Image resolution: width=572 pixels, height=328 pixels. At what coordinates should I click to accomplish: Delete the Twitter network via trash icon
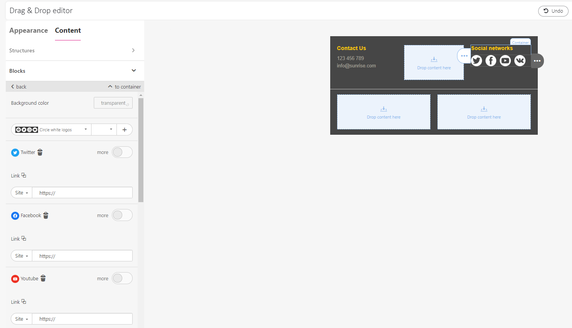[40, 152]
